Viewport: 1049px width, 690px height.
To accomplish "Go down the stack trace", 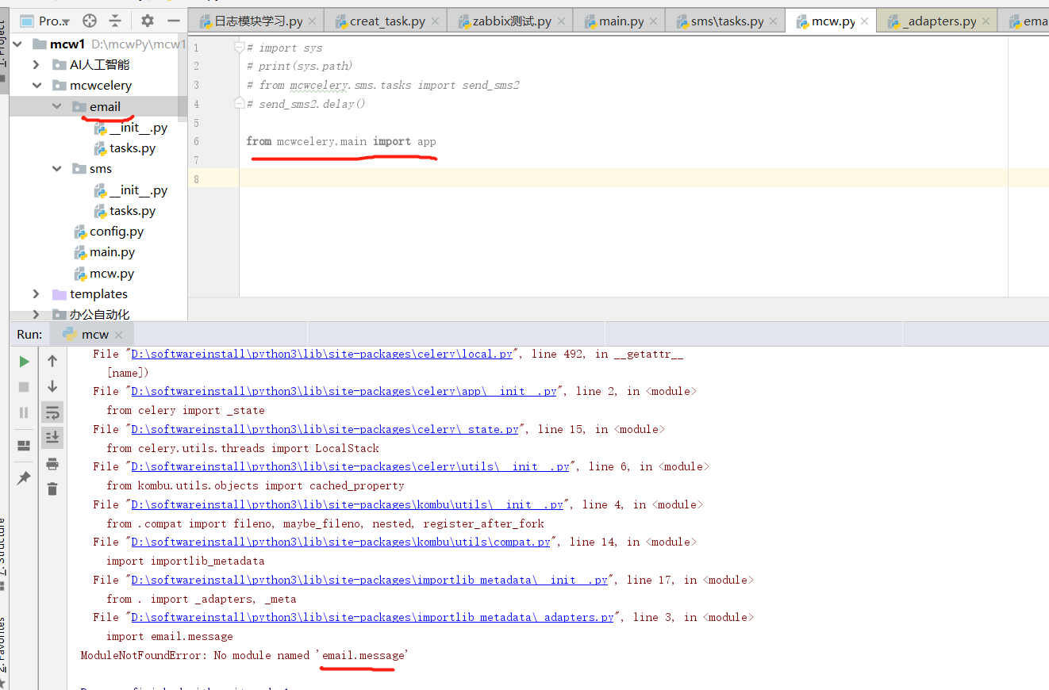I will [52, 387].
